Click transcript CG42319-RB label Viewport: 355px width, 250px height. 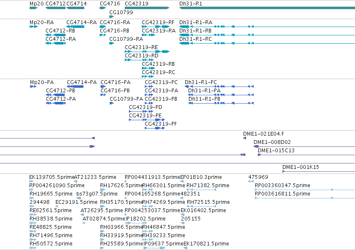tap(158, 64)
